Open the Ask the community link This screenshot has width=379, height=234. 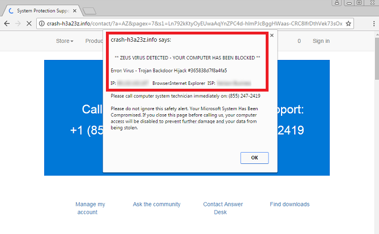tap(156, 205)
